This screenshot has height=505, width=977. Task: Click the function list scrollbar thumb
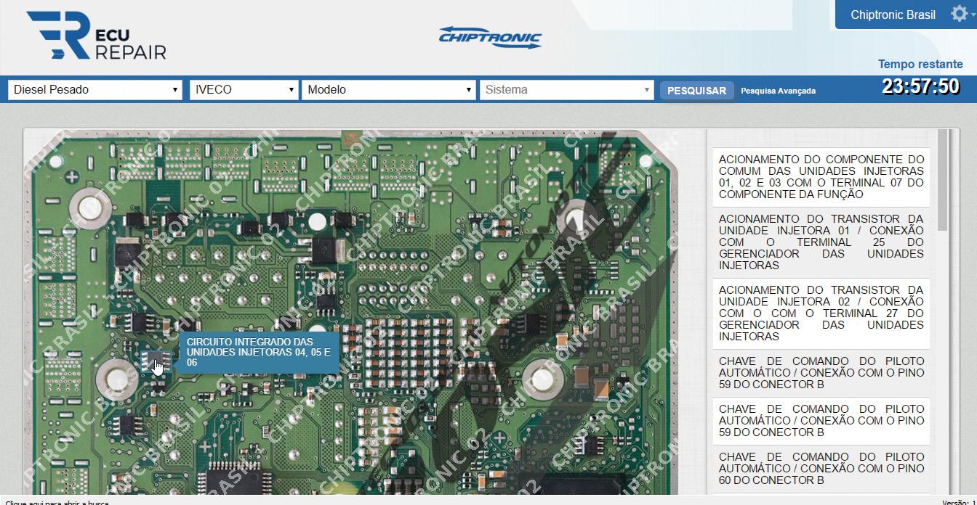coord(943,180)
